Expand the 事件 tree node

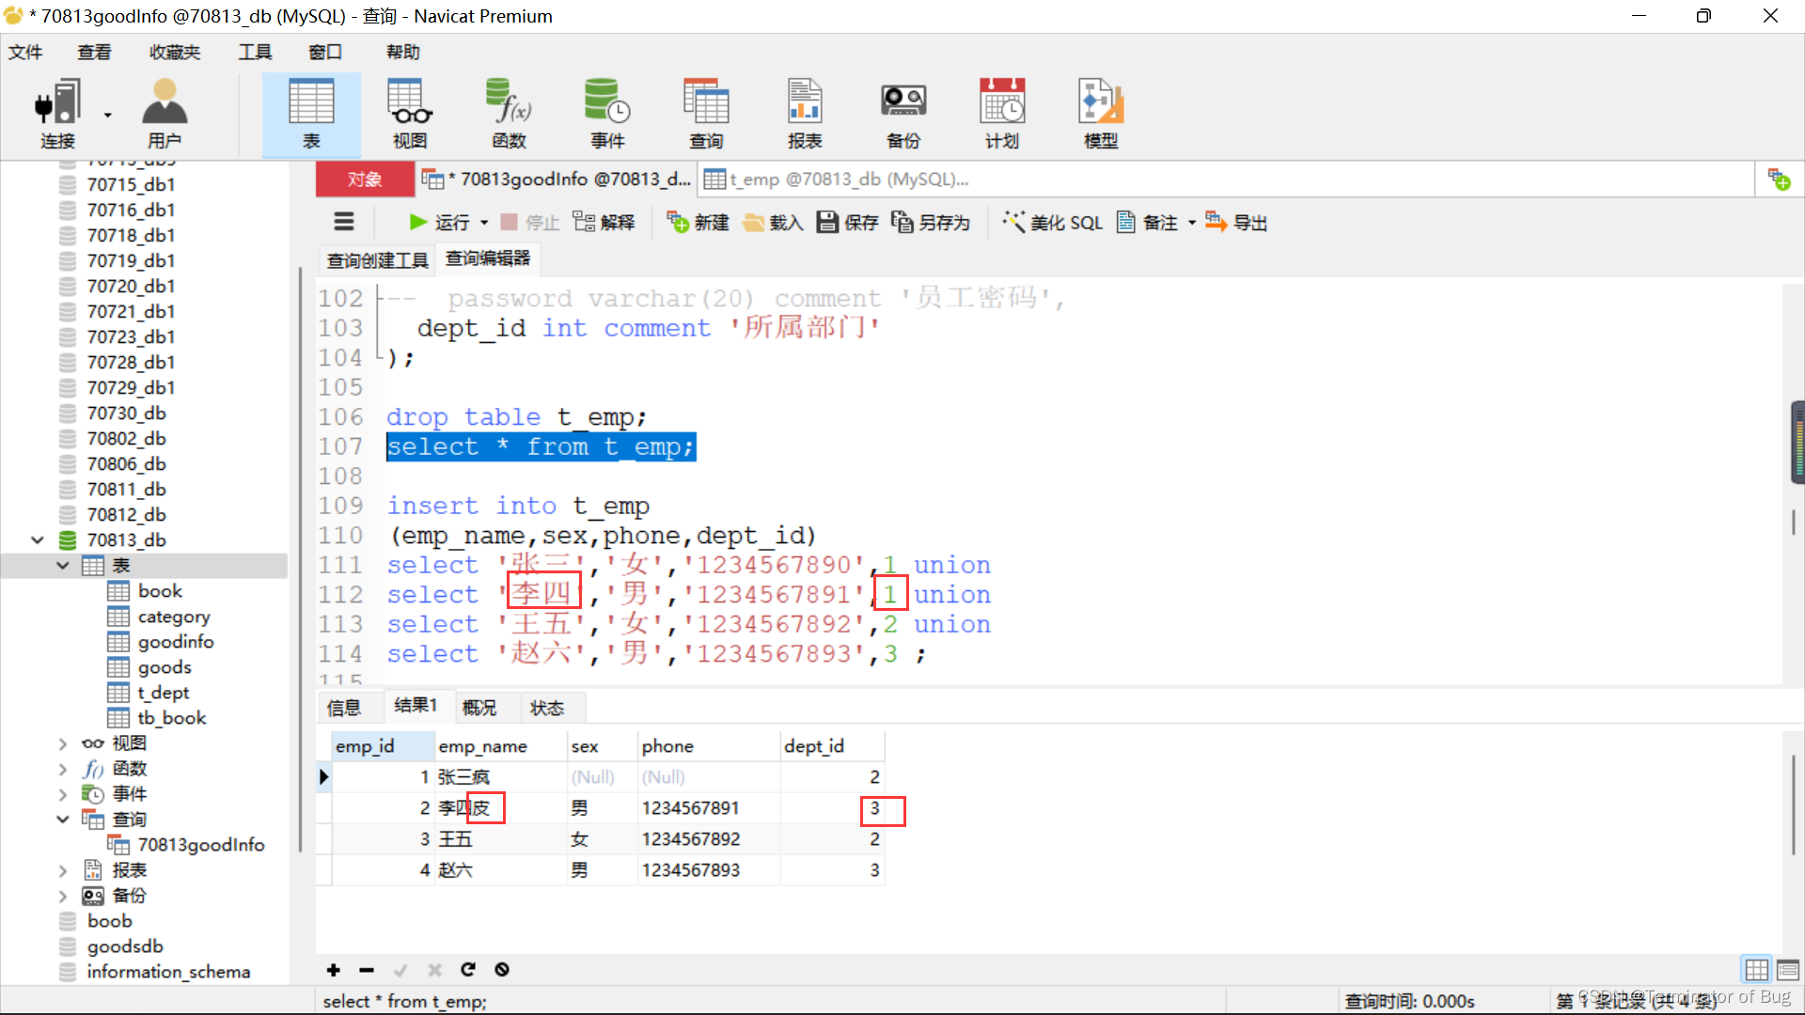[62, 794]
